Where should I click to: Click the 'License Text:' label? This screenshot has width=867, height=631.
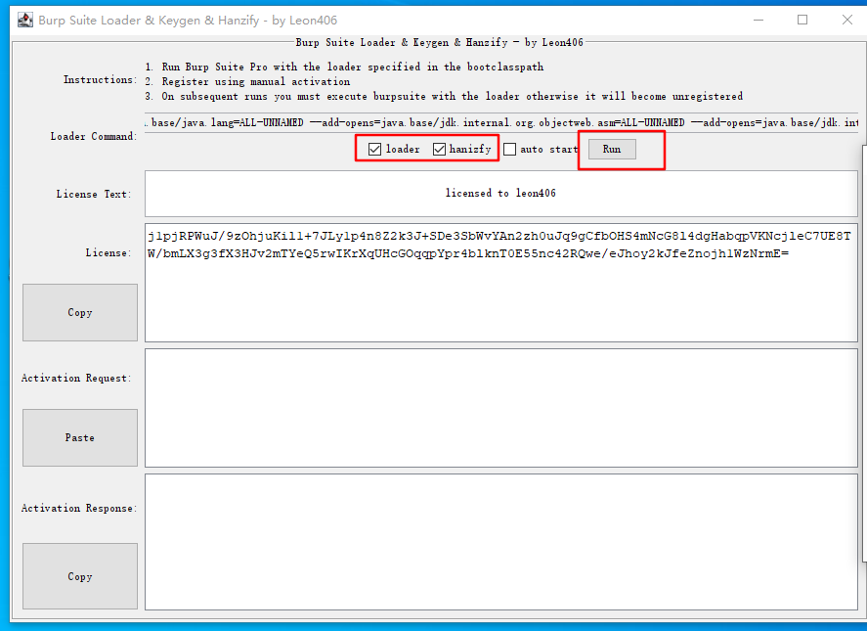point(94,195)
